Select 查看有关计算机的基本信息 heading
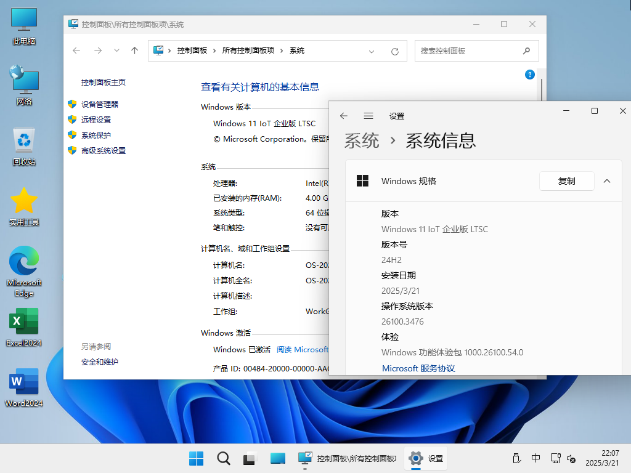This screenshot has width=631, height=473. (260, 87)
